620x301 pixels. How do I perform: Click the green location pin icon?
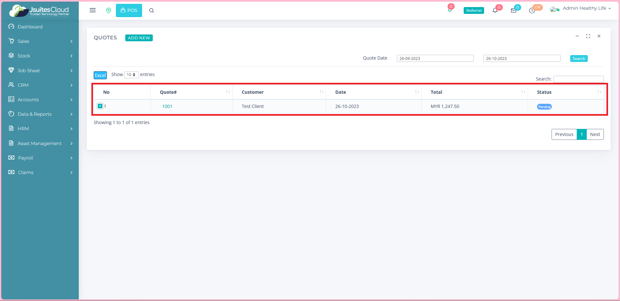[x=108, y=11]
